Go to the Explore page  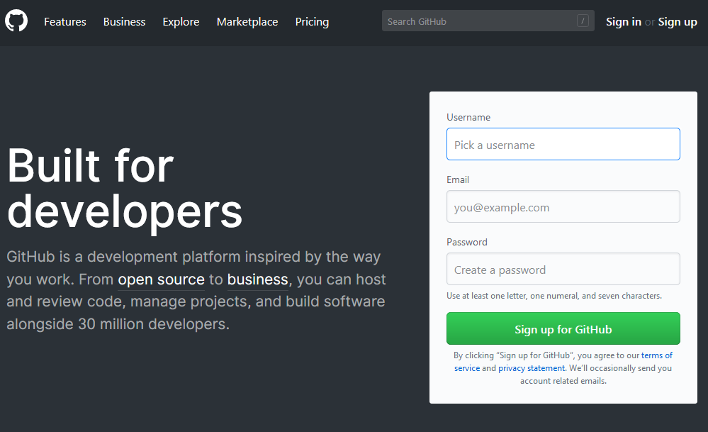click(181, 22)
